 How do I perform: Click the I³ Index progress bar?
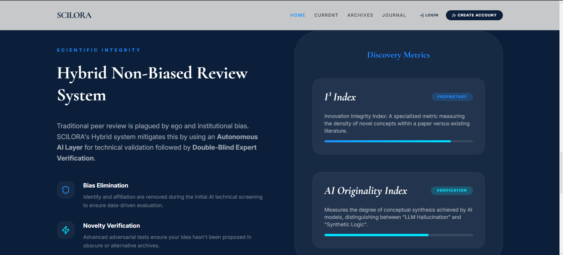398,141
